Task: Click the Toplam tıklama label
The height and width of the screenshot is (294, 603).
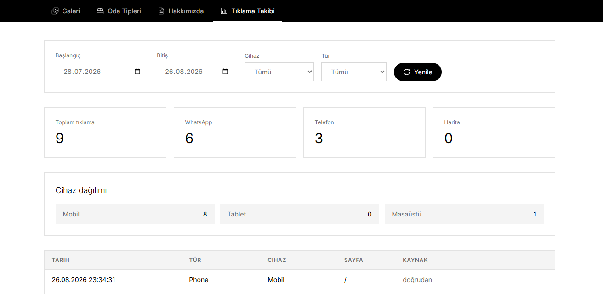Action: 75,122
